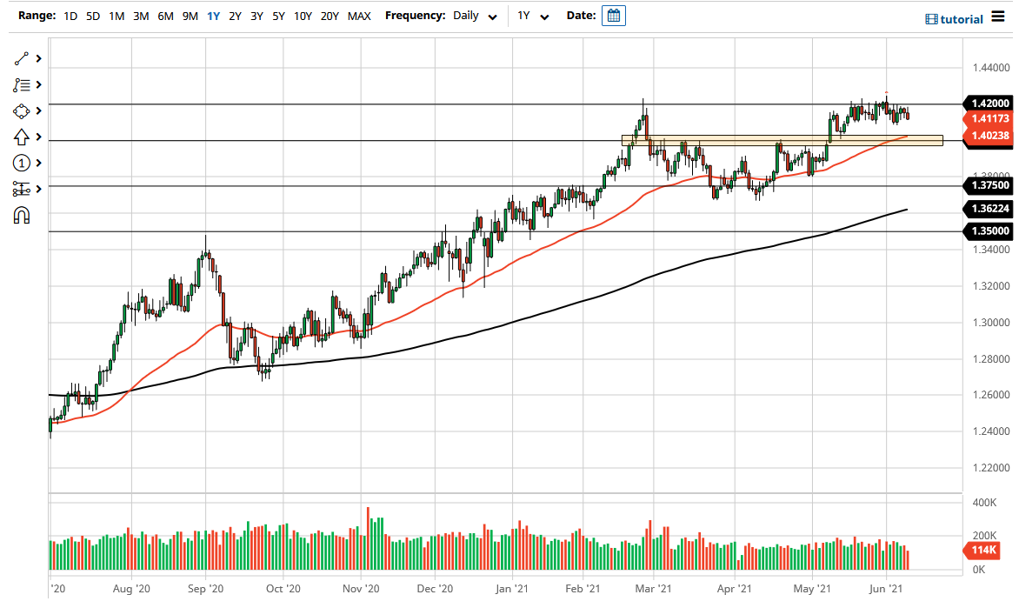Click the 1.44000 price axis label

tap(991, 68)
